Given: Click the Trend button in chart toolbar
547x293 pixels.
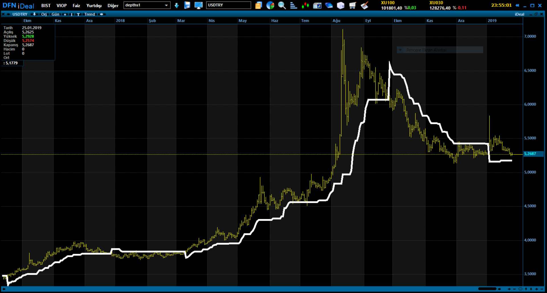Looking at the screenshot, I should (89, 15).
